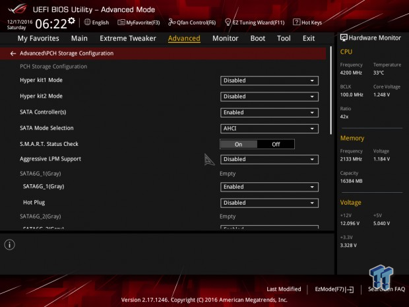Select the SATA Mode Selection label
This screenshot has height=307, width=409.
pyautogui.click(x=47, y=128)
